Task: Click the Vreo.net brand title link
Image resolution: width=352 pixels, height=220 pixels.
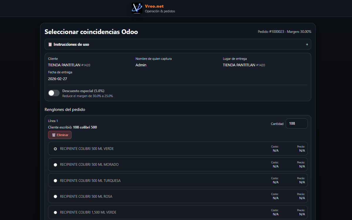Action: [154, 6]
